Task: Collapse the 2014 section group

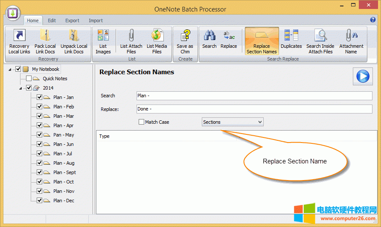Action: (x=20, y=88)
